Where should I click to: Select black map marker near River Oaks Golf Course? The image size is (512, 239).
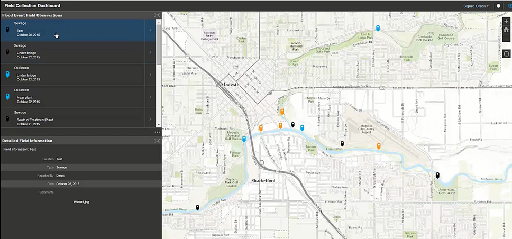click(437, 176)
